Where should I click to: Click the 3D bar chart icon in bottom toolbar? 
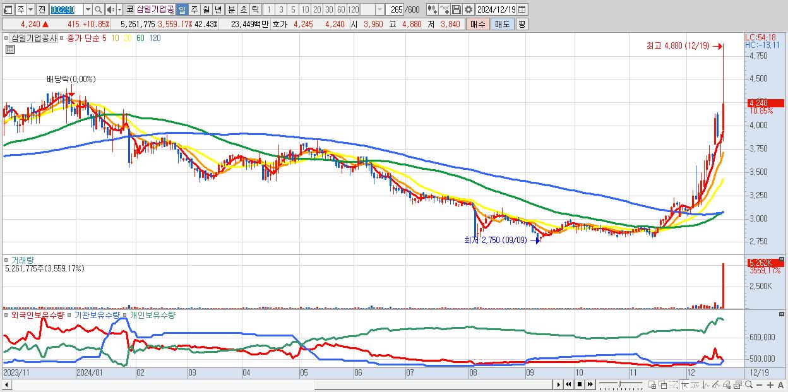[x=727, y=384]
